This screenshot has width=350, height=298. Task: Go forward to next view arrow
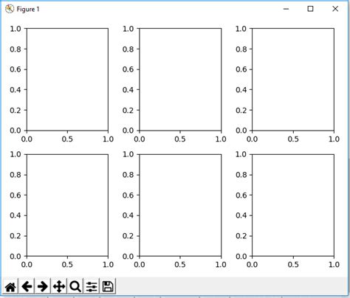tap(43, 286)
